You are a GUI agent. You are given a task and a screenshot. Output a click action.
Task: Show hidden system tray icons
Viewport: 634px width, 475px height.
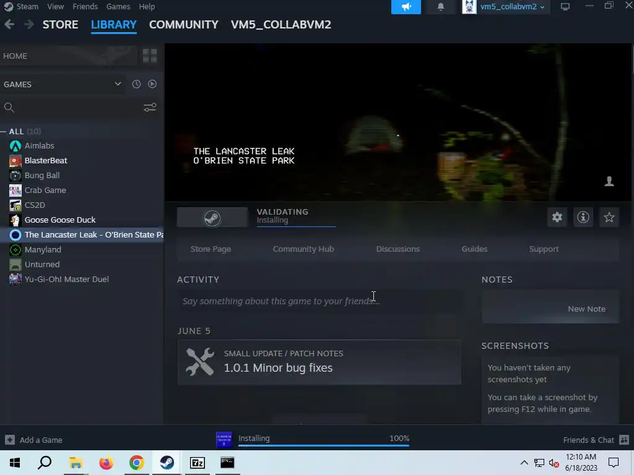pos(524,463)
